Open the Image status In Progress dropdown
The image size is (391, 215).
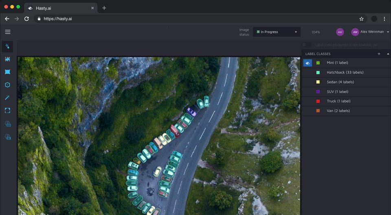277,32
